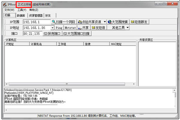Click the IP地址 combo box field
Screen dimensions: 180x120
[37, 28]
